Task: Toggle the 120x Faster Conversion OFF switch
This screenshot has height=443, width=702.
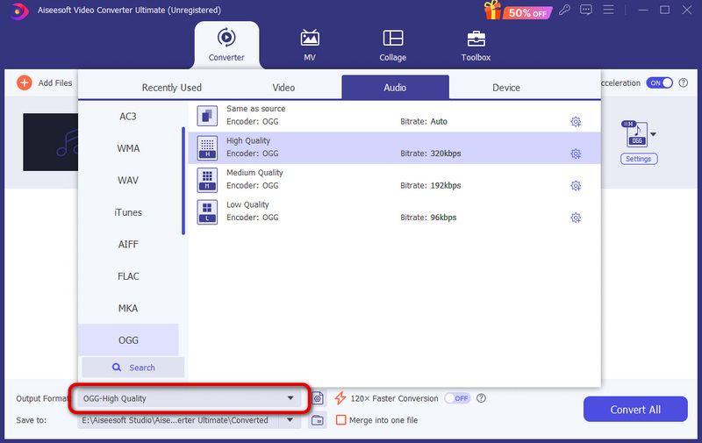Action: pyautogui.click(x=457, y=398)
